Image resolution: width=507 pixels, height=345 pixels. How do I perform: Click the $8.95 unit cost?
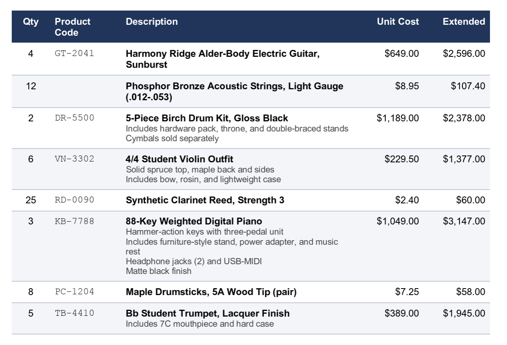point(407,86)
